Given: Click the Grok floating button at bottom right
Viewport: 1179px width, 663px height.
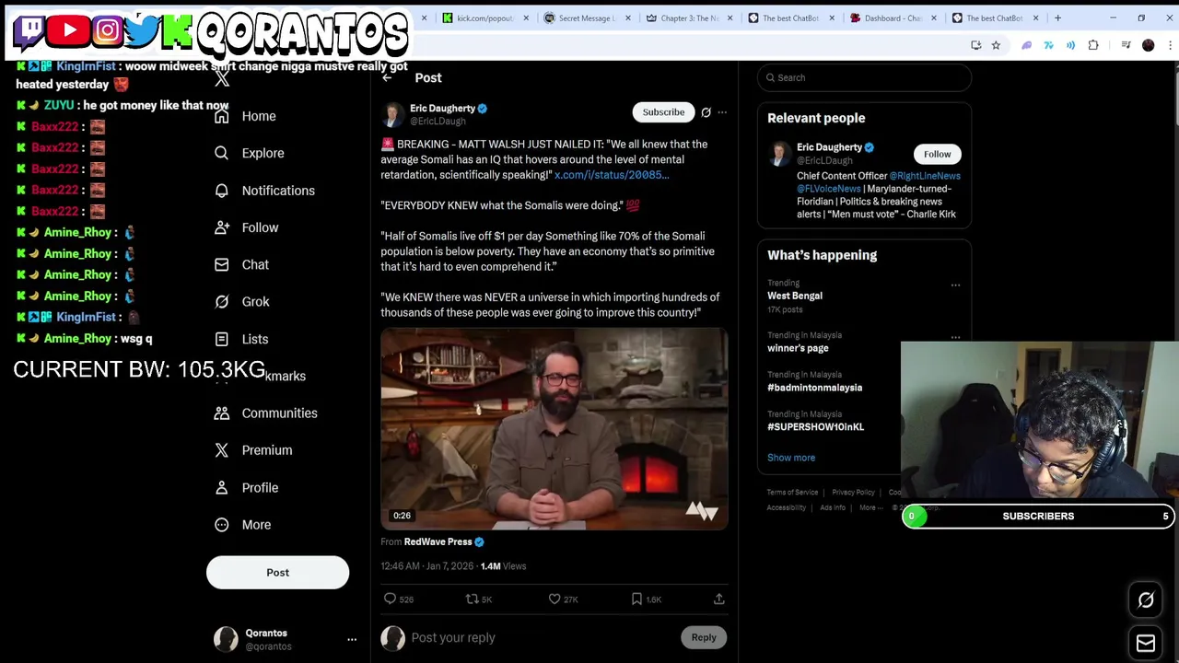Looking at the screenshot, I should 1146,600.
